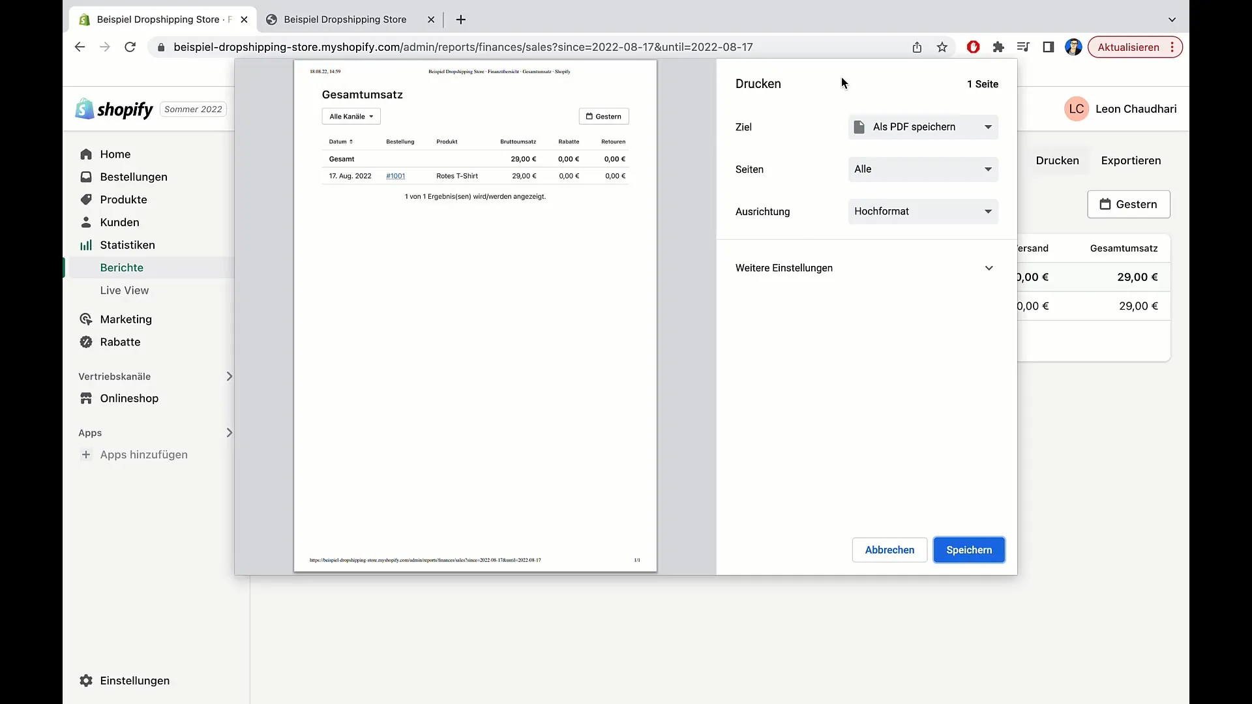Switch to the second Beispiel Dropshipping Store tab
The height and width of the screenshot is (704, 1252).
point(350,20)
